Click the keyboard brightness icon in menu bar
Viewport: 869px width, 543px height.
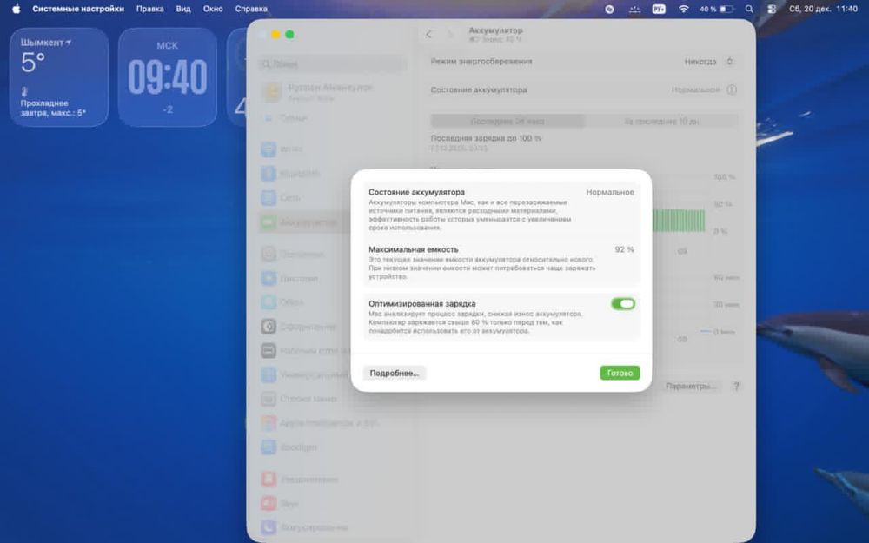click(x=634, y=9)
